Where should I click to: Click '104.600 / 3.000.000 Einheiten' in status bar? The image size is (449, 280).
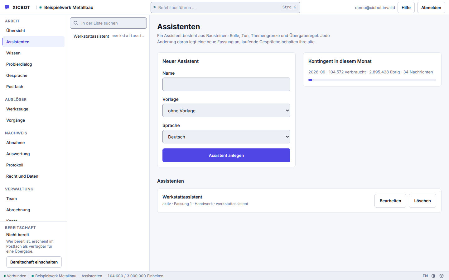[x=135, y=276]
